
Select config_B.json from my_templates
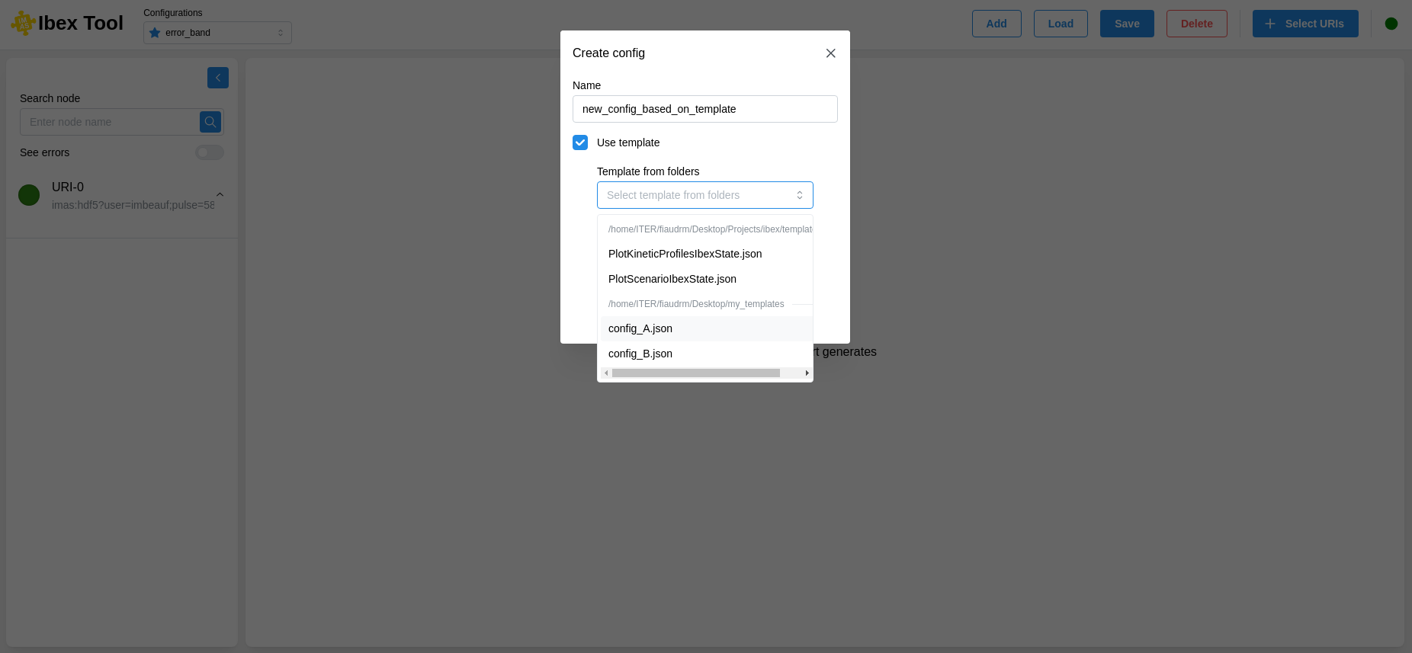[707, 354]
